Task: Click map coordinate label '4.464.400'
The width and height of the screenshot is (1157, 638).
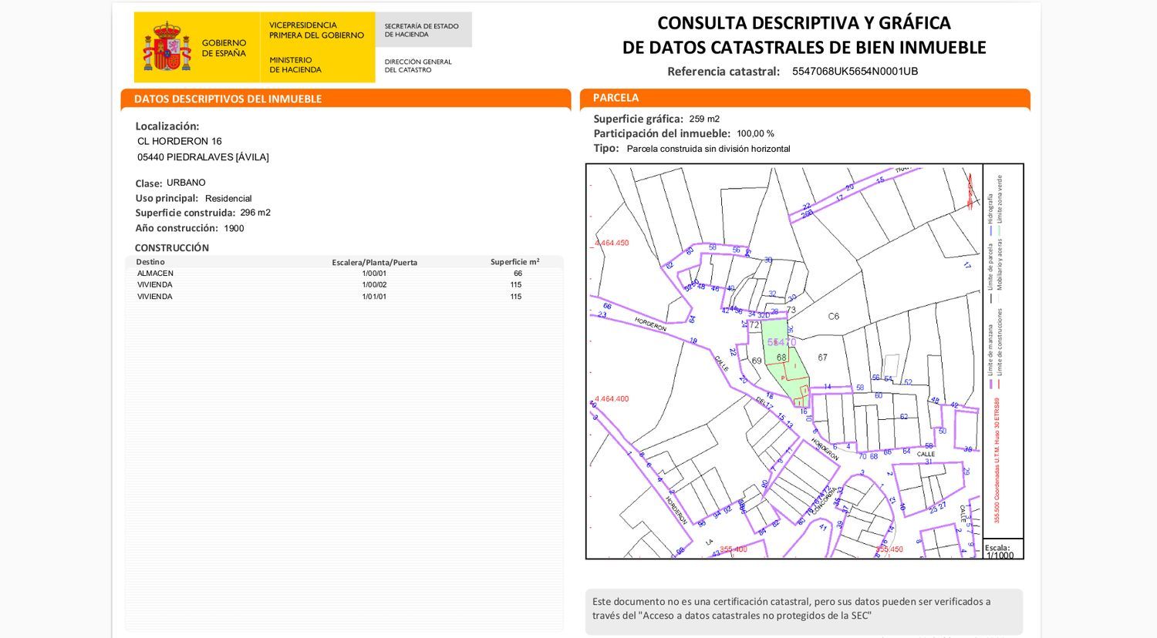Action: pos(612,399)
